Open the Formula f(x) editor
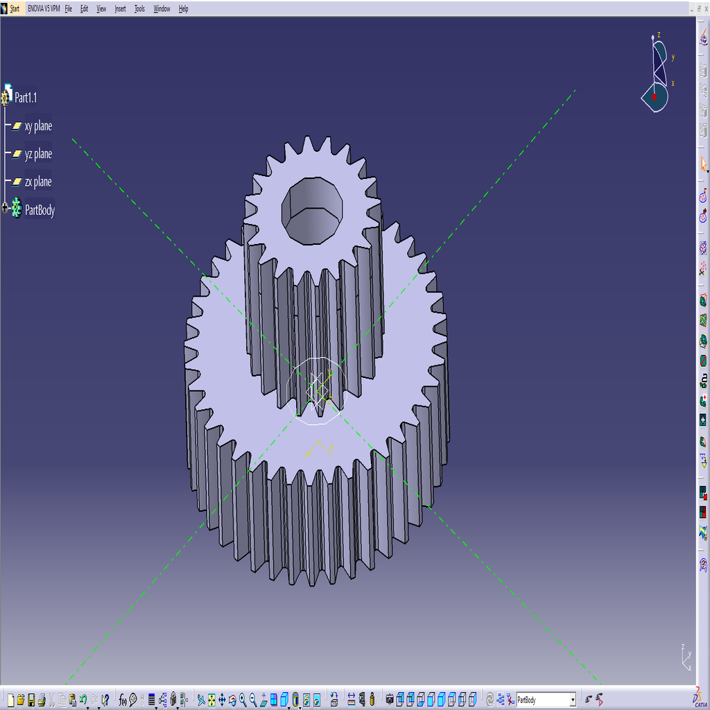 123,699
